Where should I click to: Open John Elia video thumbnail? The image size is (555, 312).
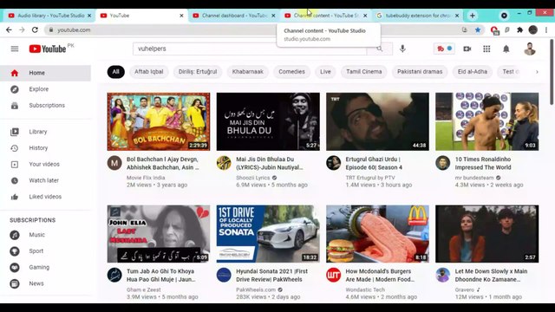[159, 234]
